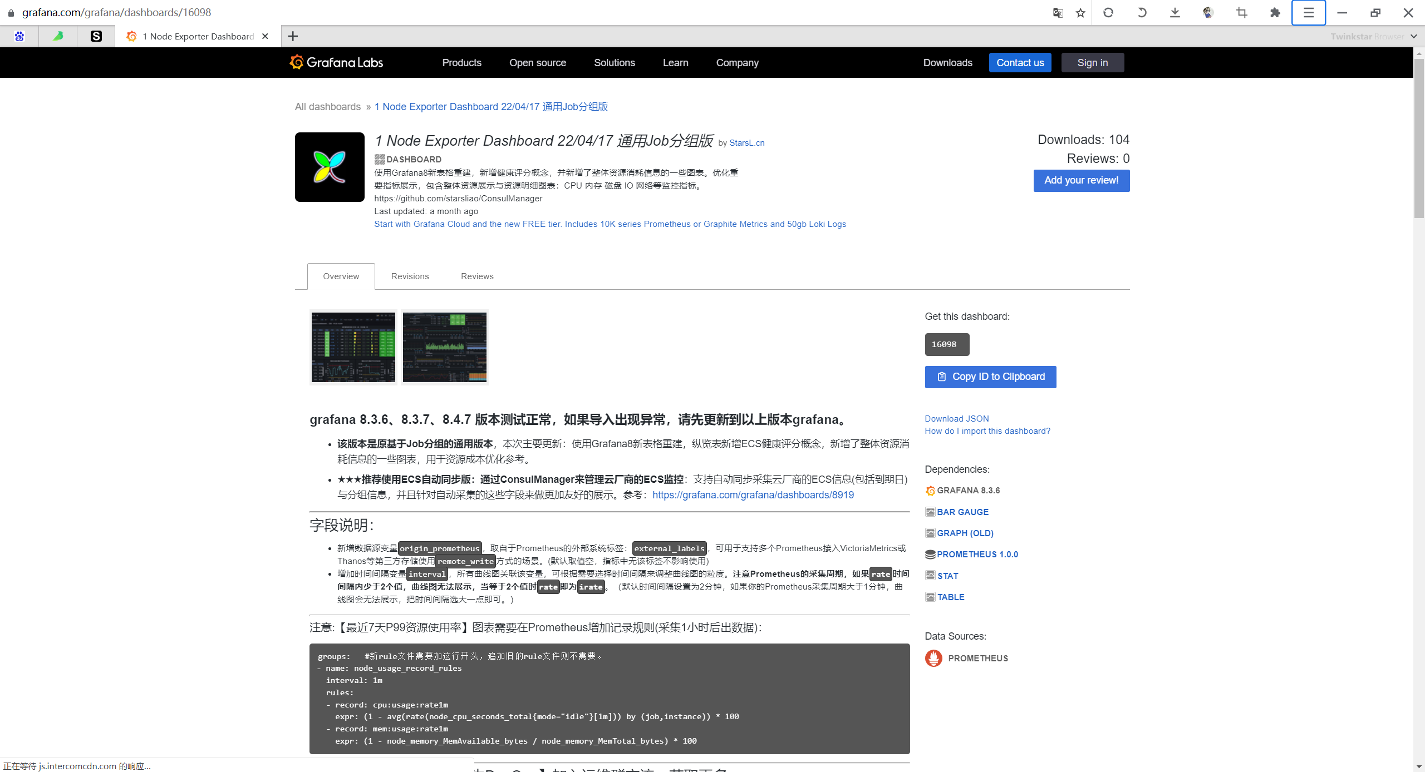Open the GRAPH (OLD) dependency link
This screenshot has width=1425, height=772.
coord(965,533)
